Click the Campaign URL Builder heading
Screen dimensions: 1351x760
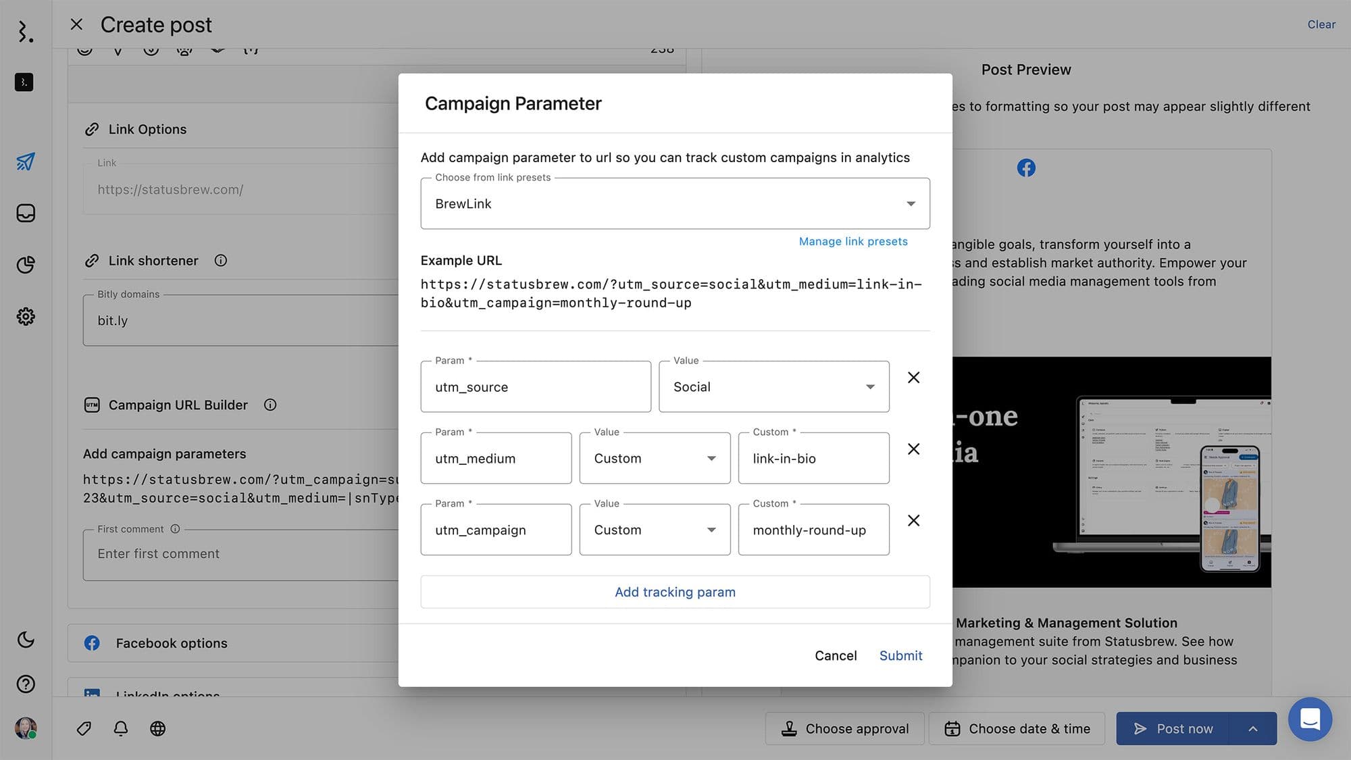pyautogui.click(x=178, y=405)
